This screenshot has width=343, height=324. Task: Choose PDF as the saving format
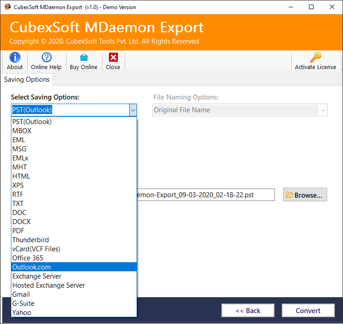(x=19, y=231)
